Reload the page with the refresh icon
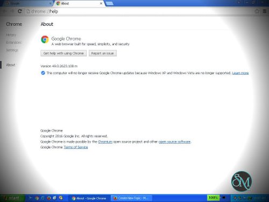Image resolution: width=269 pixels, height=202 pixels. pyautogui.click(x=20, y=11)
